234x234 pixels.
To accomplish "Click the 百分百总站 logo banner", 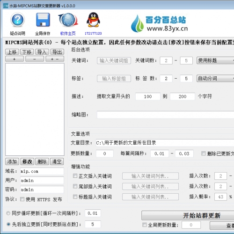I will (x=160, y=23).
